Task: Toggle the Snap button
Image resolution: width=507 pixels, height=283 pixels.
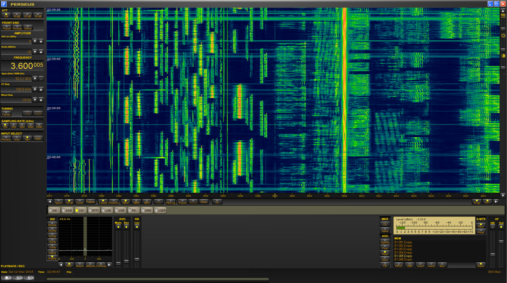Action: tap(477, 202)
